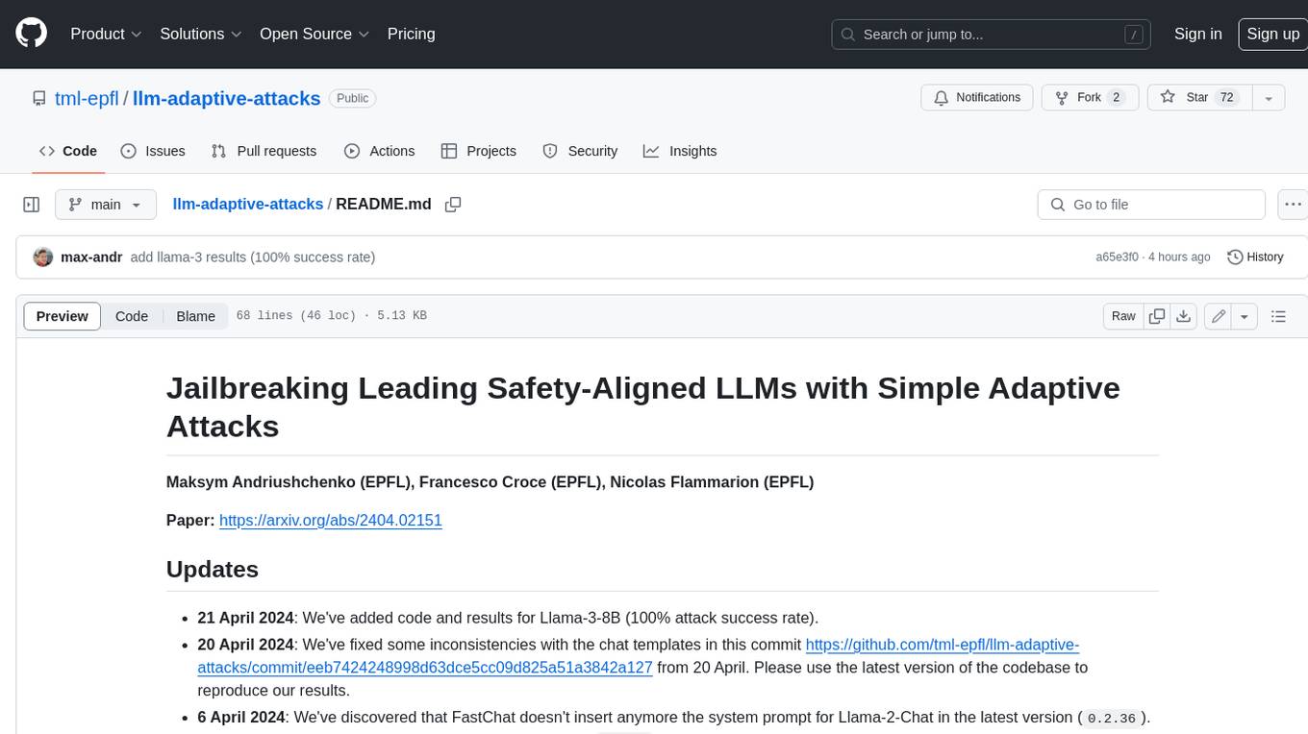Open more file actions ellipsis menu
The height and width of the screenshot is (734, 1308).
[x=1293, y=205]
